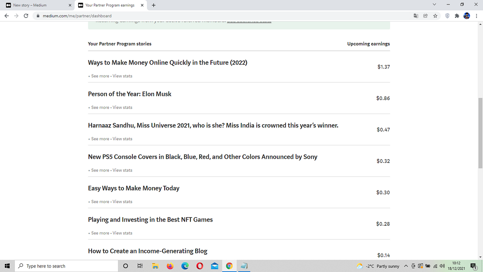The image size is (483, 272).
Task: Click the Meet Now camera tray icon
Action: click(x=414, y=266)
